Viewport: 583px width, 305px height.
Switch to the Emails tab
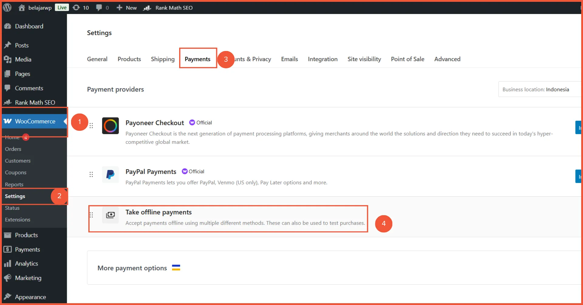(289, 59)
